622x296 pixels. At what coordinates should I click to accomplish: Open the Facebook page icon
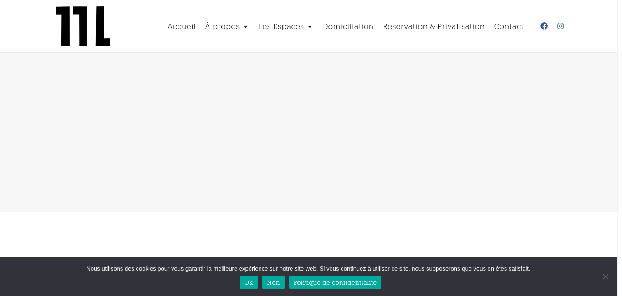click(544, 26)
